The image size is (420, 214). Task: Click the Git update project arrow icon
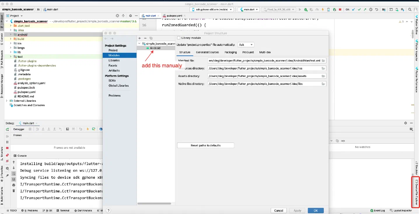point(353,10)
